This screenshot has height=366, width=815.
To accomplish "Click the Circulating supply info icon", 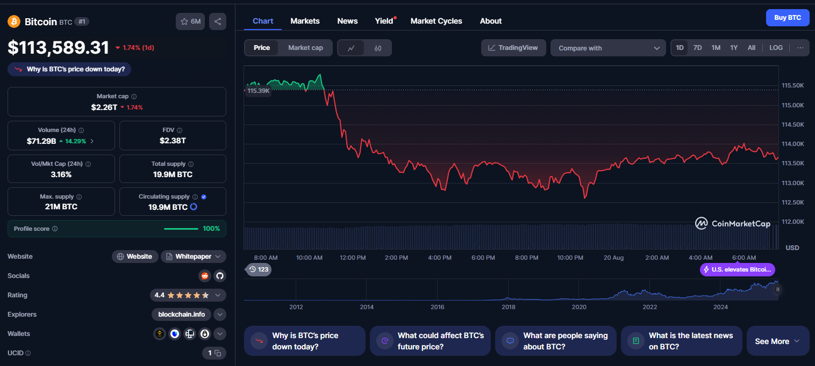I will pos(195,197).
